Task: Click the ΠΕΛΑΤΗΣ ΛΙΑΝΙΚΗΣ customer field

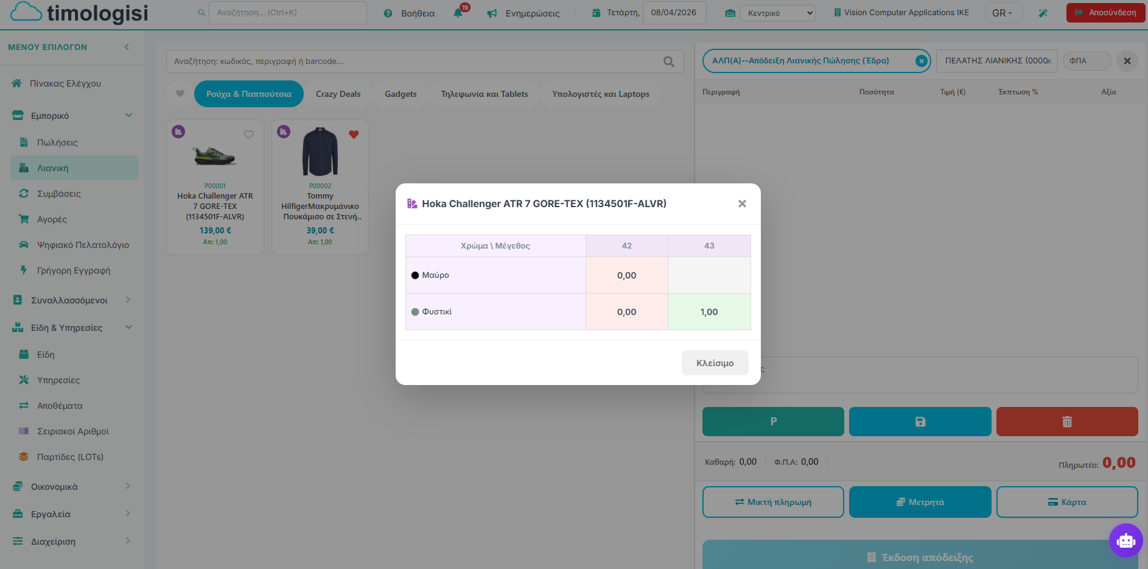Action: click(x=997, y=61)
